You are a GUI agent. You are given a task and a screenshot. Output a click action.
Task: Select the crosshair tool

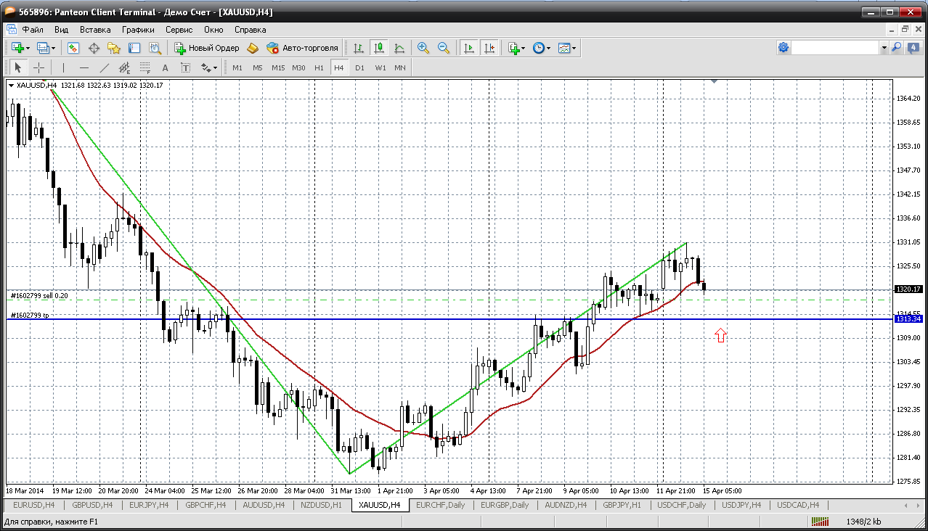[x=39, y=67]
